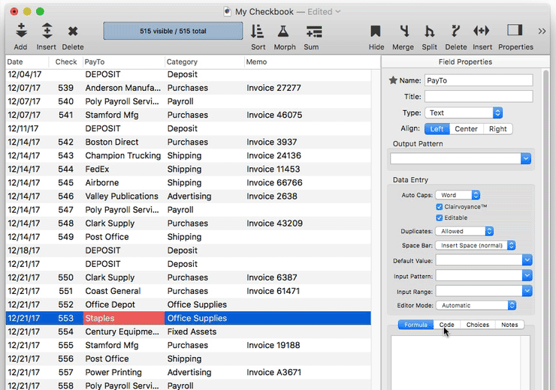This screenshot has height=390, width=556.
Task: Select the Boston Direct PayTo cell
Action: (124, 142)
